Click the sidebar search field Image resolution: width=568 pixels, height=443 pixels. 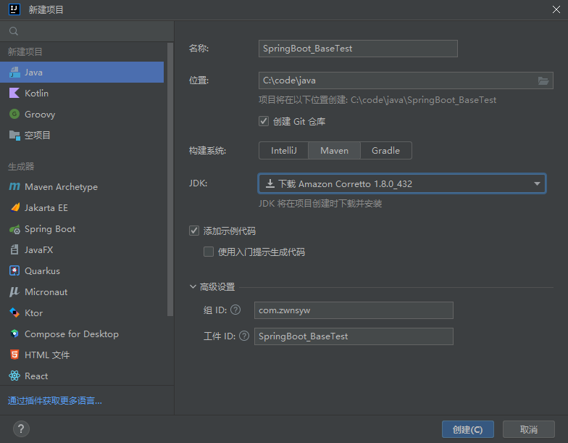[87, 31]
